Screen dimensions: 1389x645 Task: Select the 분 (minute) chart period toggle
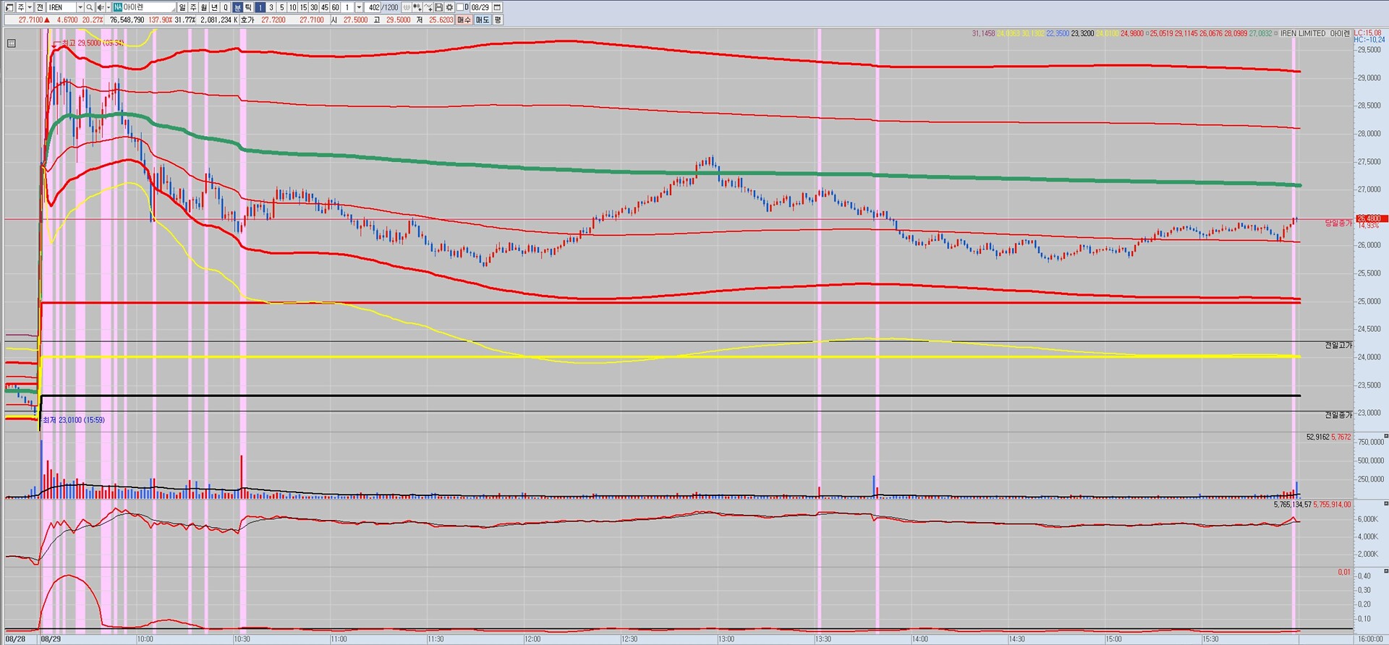point(237,7)
